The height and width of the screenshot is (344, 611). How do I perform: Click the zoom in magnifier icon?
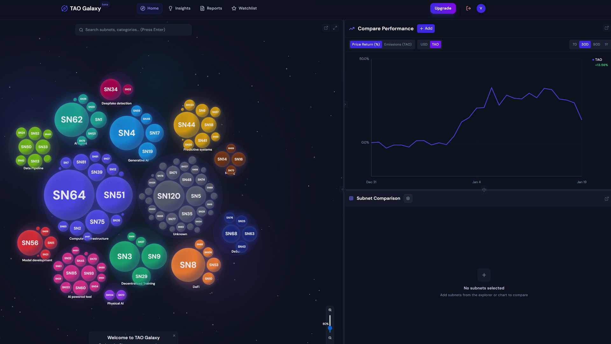click(330, 310)
